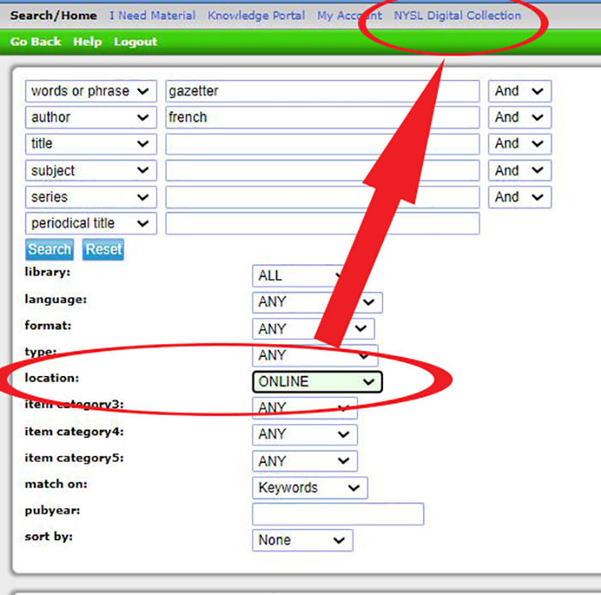Expand the location dropdown set to ONLINE
This screenshot has width=601, height=595.
(317, 382)
